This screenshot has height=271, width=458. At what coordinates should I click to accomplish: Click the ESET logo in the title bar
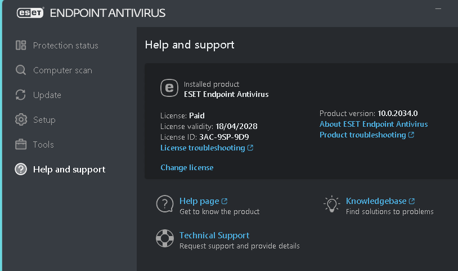click(30, 13)
